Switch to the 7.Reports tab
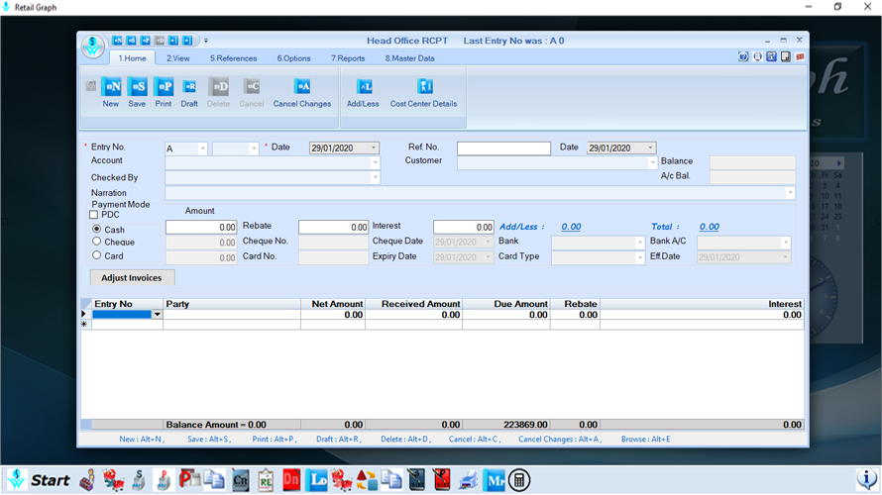 (x=348, y=57)
